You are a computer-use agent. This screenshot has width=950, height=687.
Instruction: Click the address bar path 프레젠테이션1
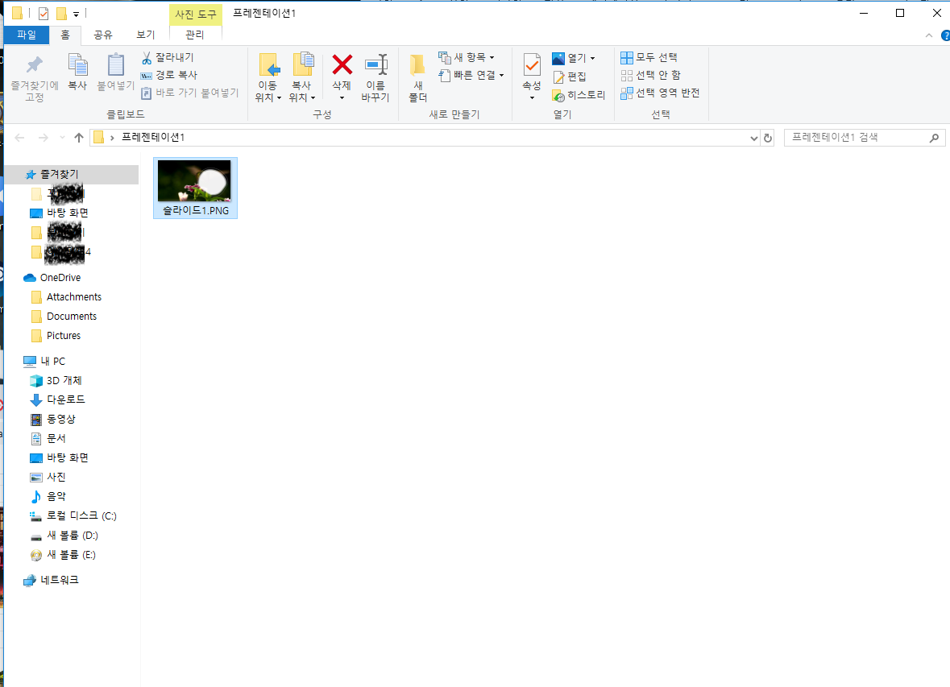click(153, 138)
